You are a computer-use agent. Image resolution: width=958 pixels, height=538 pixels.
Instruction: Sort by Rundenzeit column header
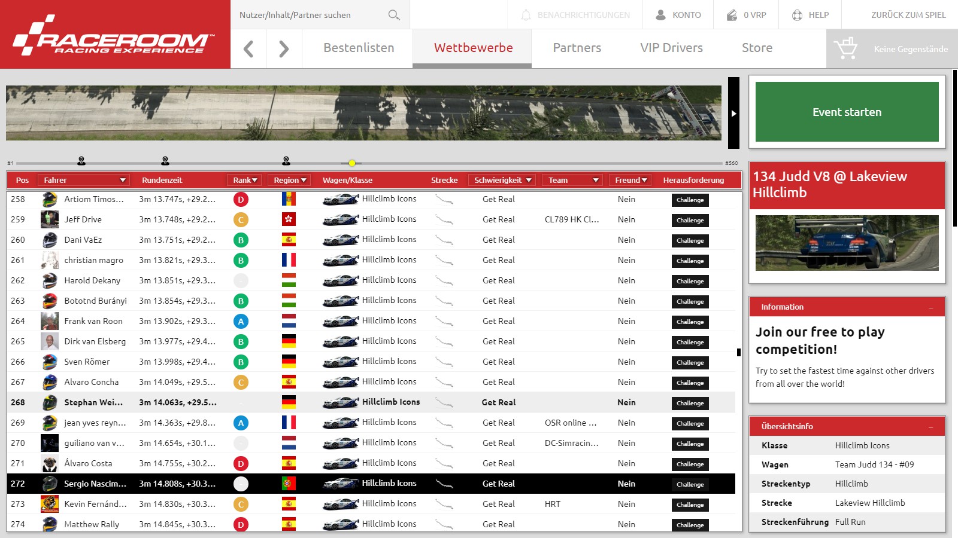[162, 180]
